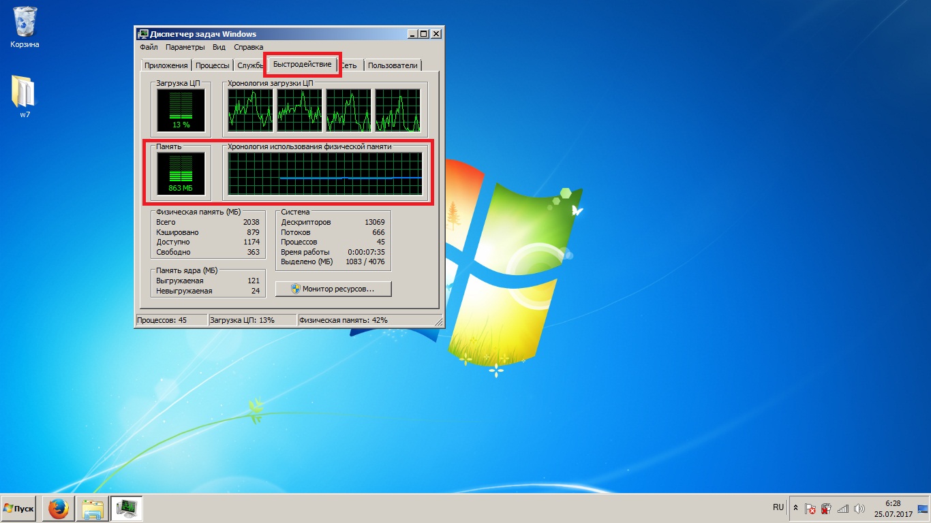Viewport: 931px width, 523px height.
Task: Click the RU language indicator
Action: [778, 508]
